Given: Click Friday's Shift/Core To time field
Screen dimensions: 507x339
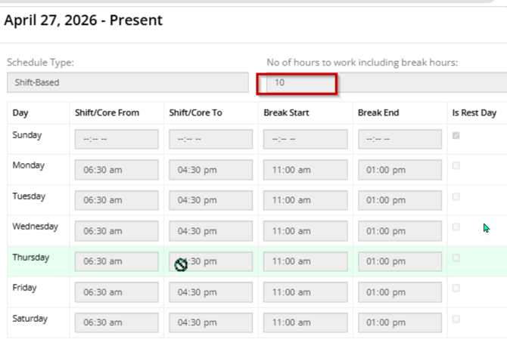Looking at the screenshot, I should pos(210,292).
